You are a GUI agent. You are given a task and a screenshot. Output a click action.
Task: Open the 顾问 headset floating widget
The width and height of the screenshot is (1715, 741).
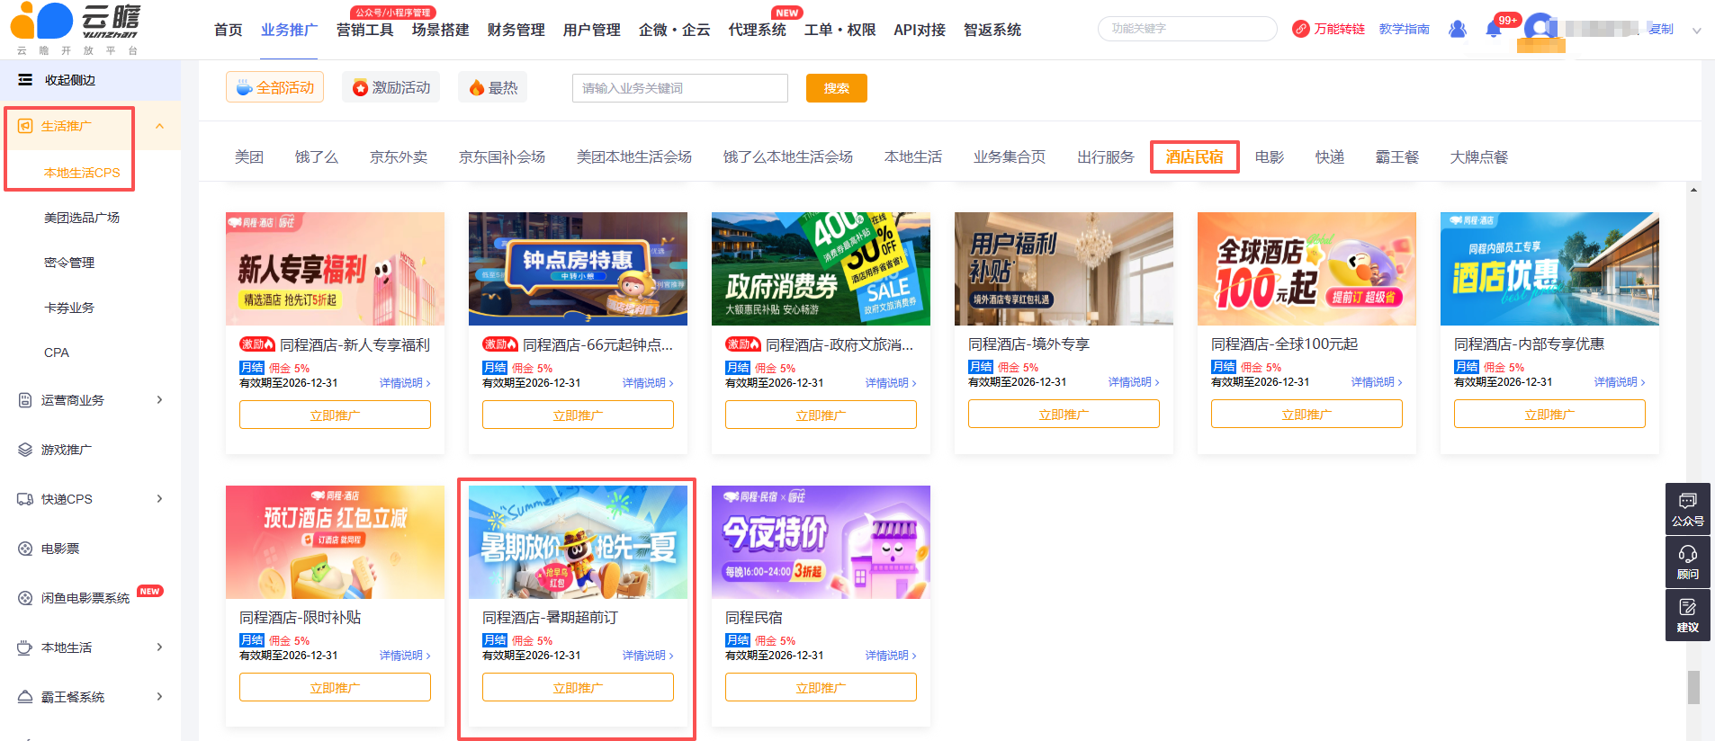click(x=1688, y=561)
